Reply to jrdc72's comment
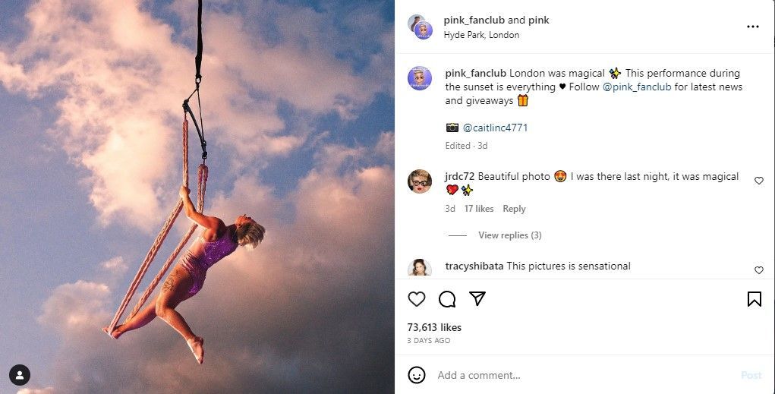 coord(514,209)
